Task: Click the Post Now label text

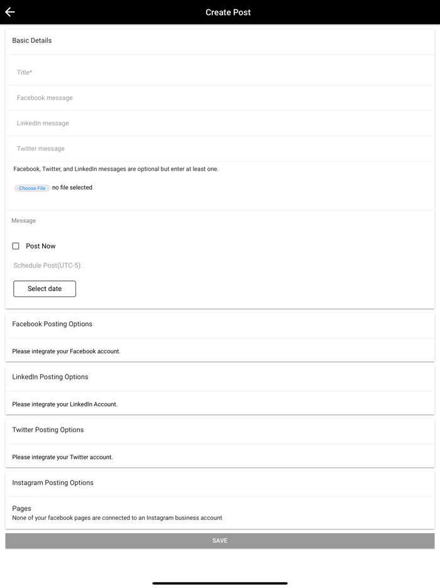Action: pyautogui.click(x=41, y=246)
